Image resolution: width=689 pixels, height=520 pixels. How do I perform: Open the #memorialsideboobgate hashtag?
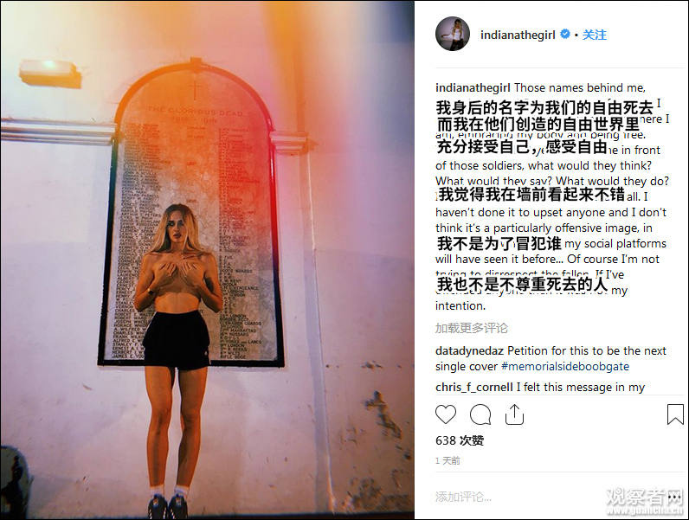click(565, 366)
